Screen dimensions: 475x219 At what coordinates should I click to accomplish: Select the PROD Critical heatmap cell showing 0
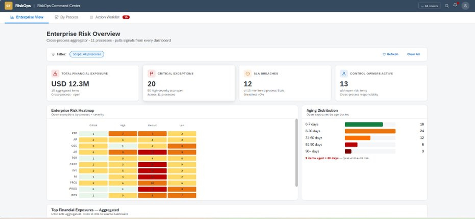pyautogui.click(x=93, y=189)
